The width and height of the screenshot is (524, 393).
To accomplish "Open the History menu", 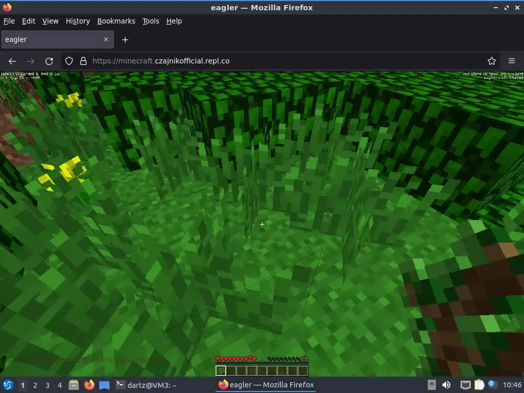I will click(x=78, y=21).
